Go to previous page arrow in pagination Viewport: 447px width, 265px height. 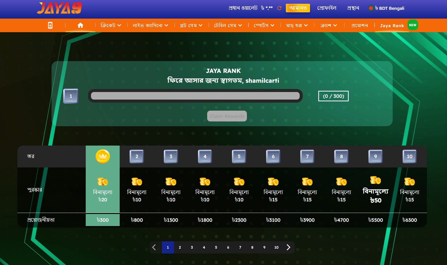click(x=154, y=247)
